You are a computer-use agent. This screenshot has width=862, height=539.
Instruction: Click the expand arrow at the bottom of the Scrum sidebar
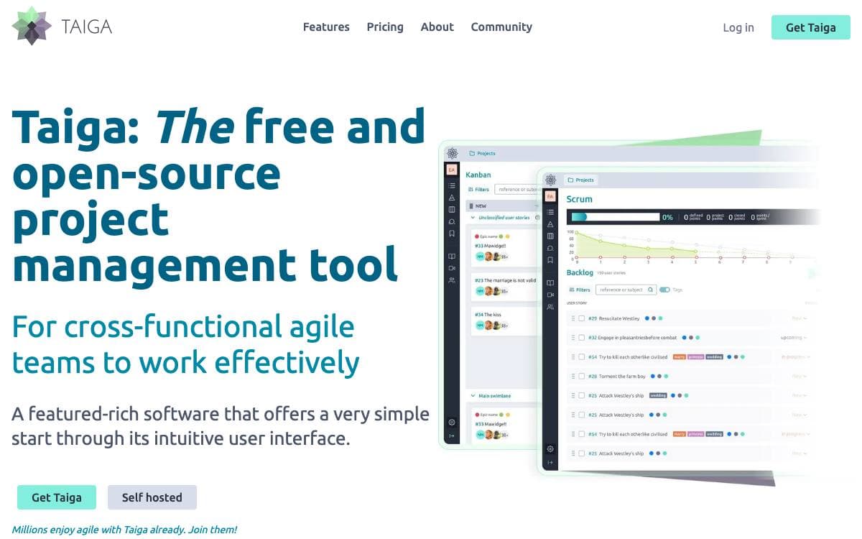tap(550, 462)
